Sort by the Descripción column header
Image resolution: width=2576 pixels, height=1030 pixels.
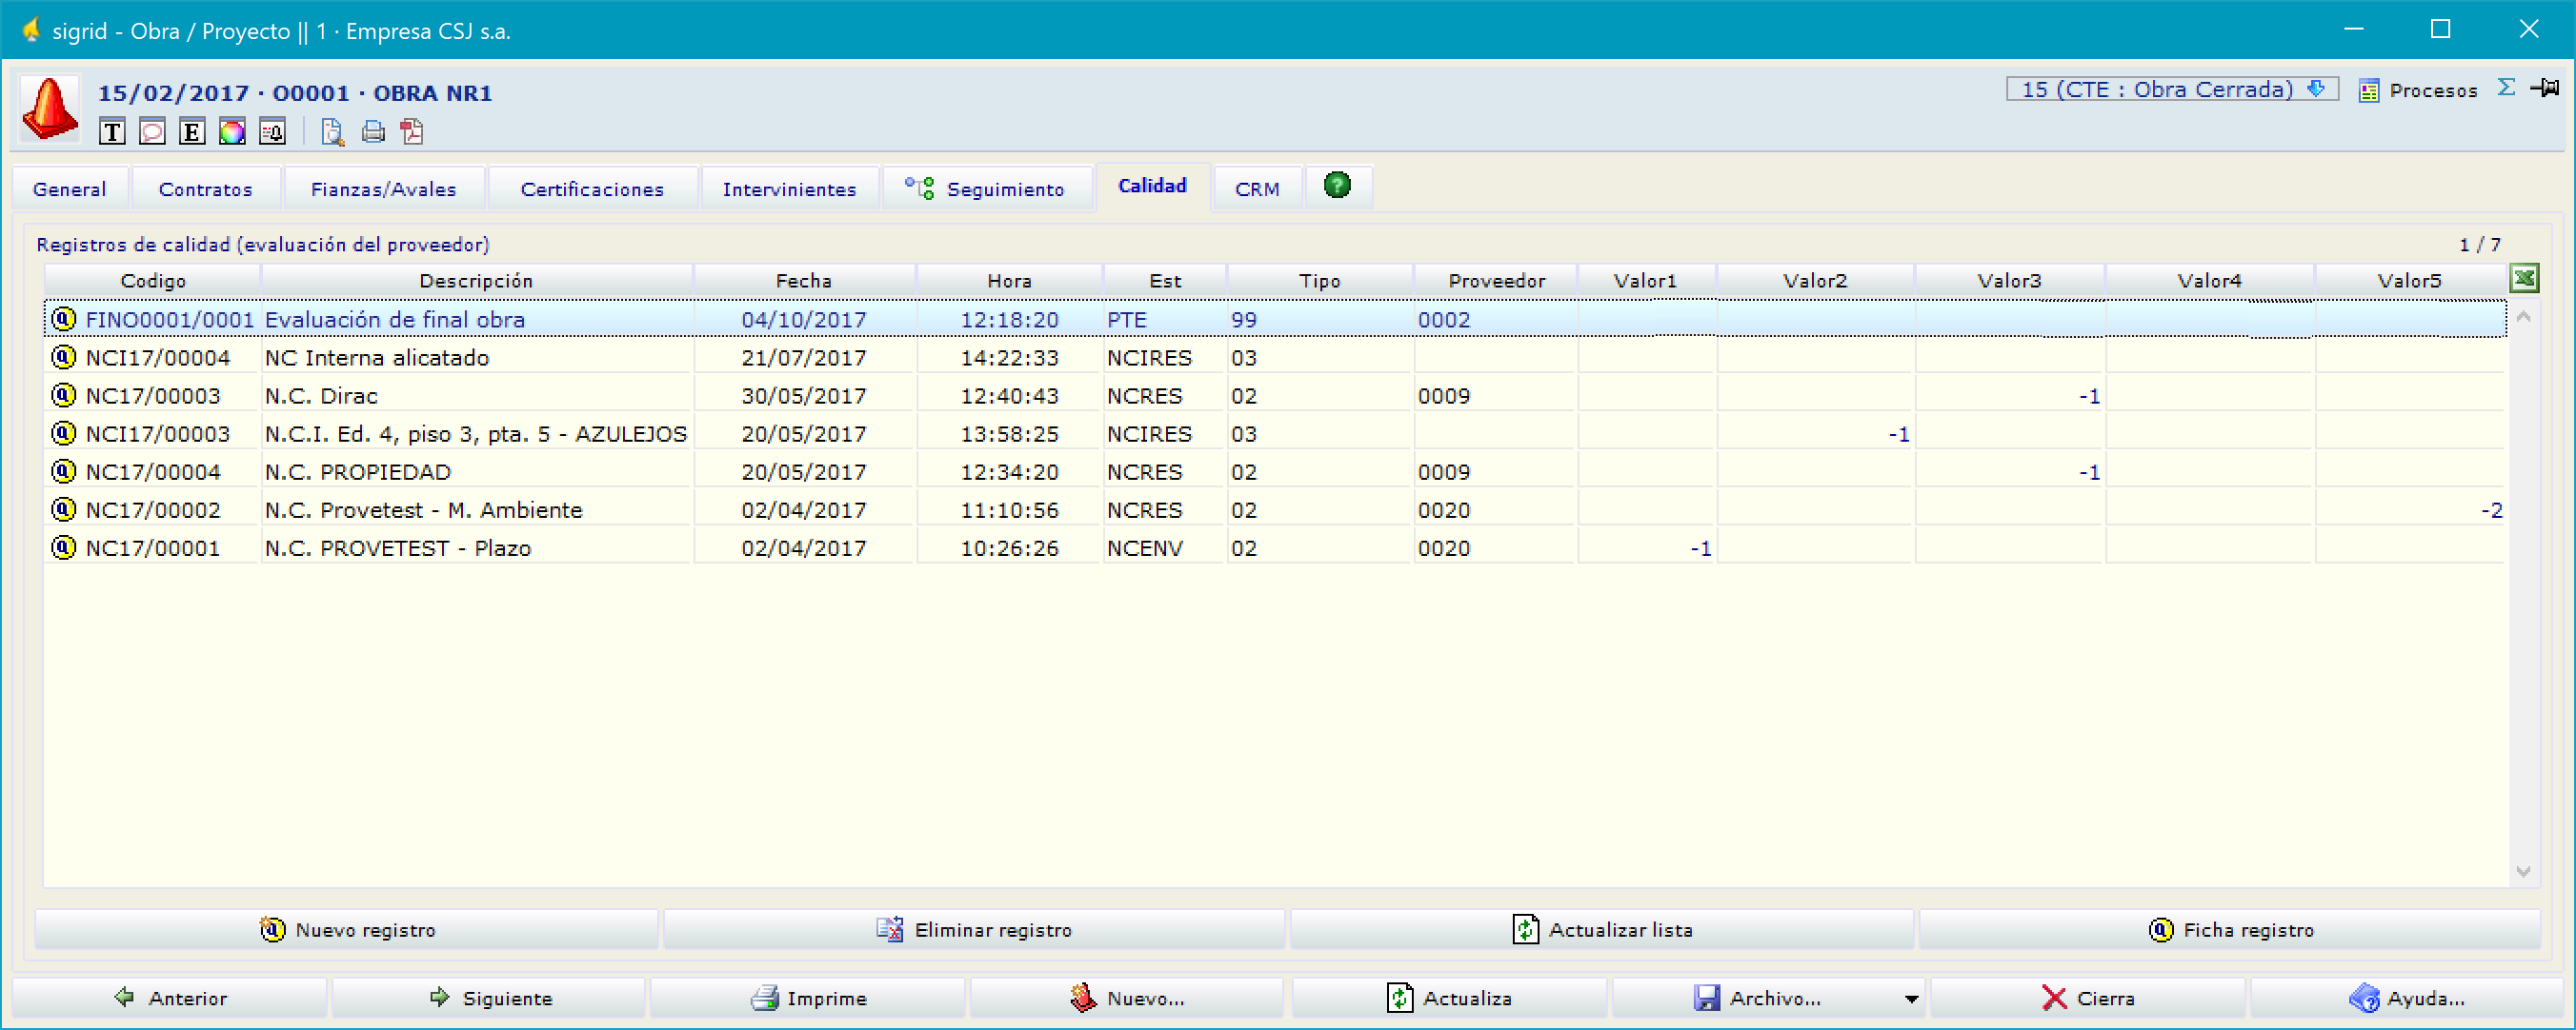coord(476,281)
